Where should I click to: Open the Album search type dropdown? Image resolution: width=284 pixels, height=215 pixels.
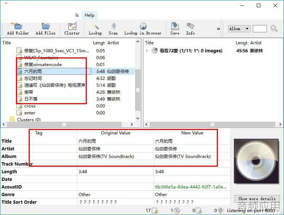click(239, 29)
